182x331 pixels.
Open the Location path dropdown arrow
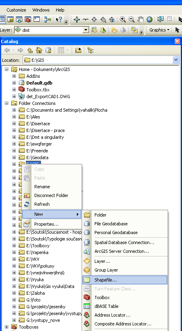(176, 60)
